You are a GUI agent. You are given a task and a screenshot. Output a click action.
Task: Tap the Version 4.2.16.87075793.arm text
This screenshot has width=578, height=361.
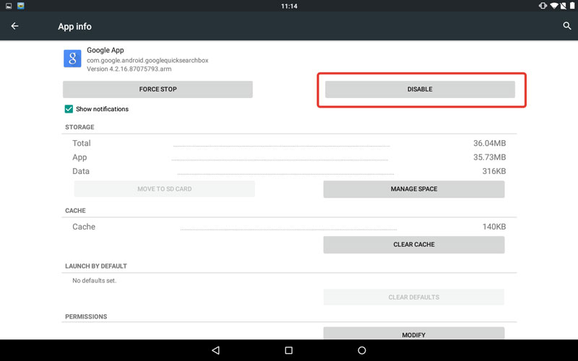click(129, 69)
